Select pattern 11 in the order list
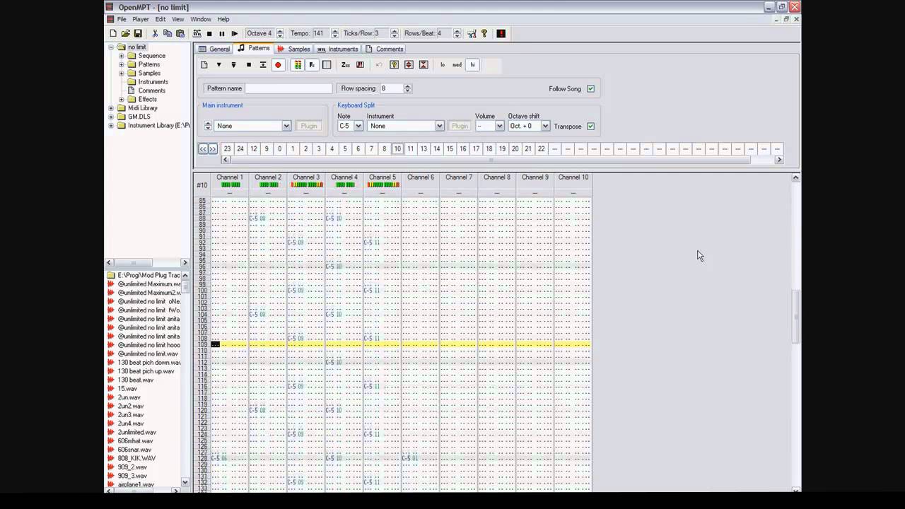 click(x=410, y=148)
